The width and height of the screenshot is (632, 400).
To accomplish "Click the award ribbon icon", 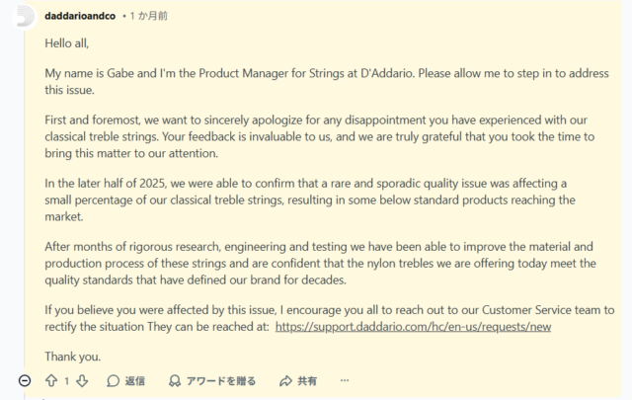I will coord(175,380).
